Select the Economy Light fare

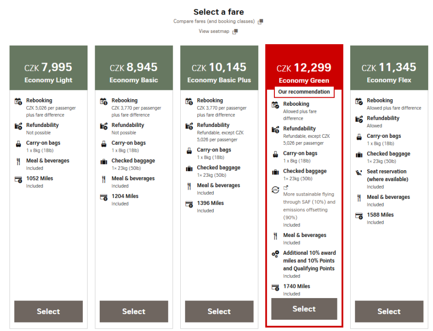tap(48, 311)
